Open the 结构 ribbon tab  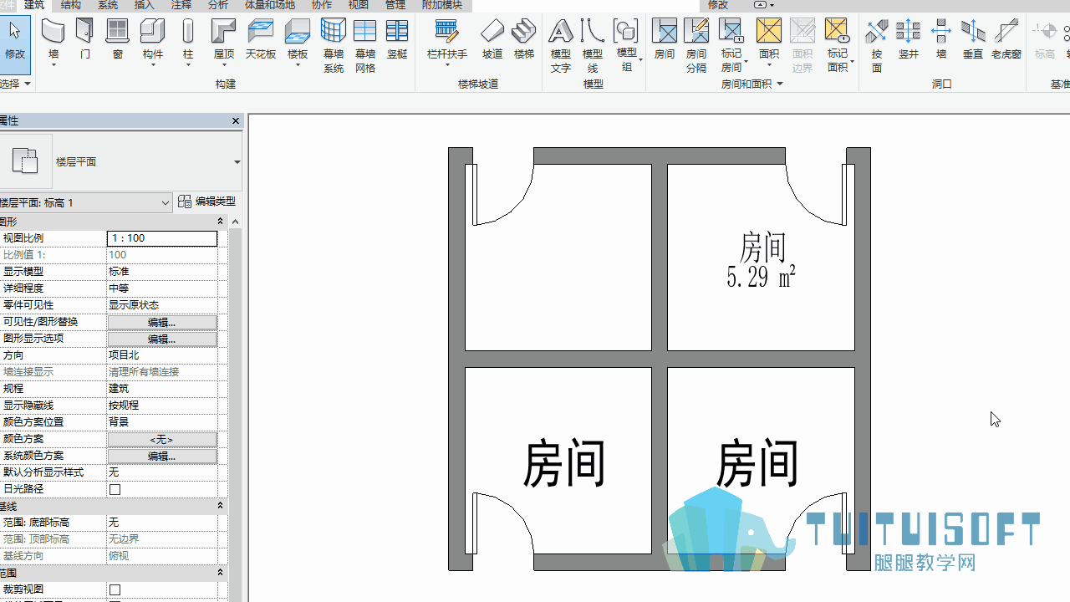(x=71, y=5)
